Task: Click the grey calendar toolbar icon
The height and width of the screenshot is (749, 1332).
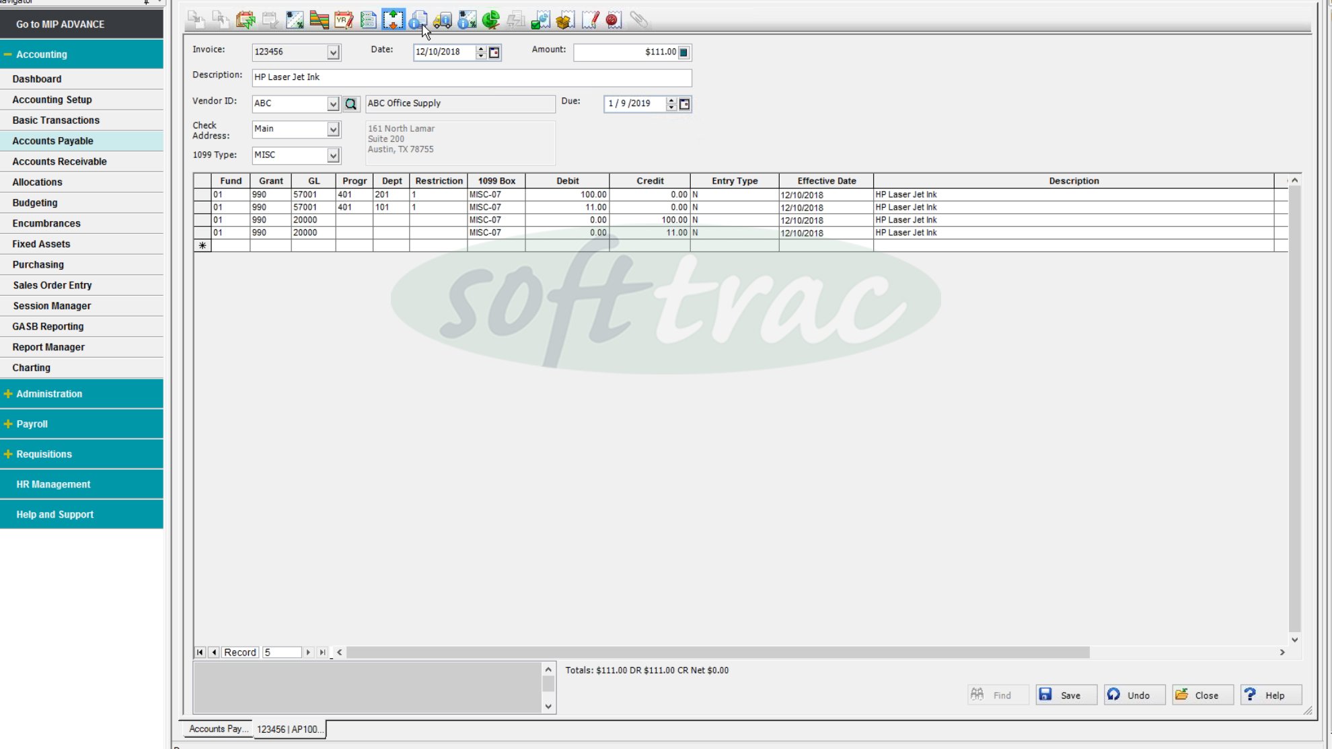Action: coord(270,20)
